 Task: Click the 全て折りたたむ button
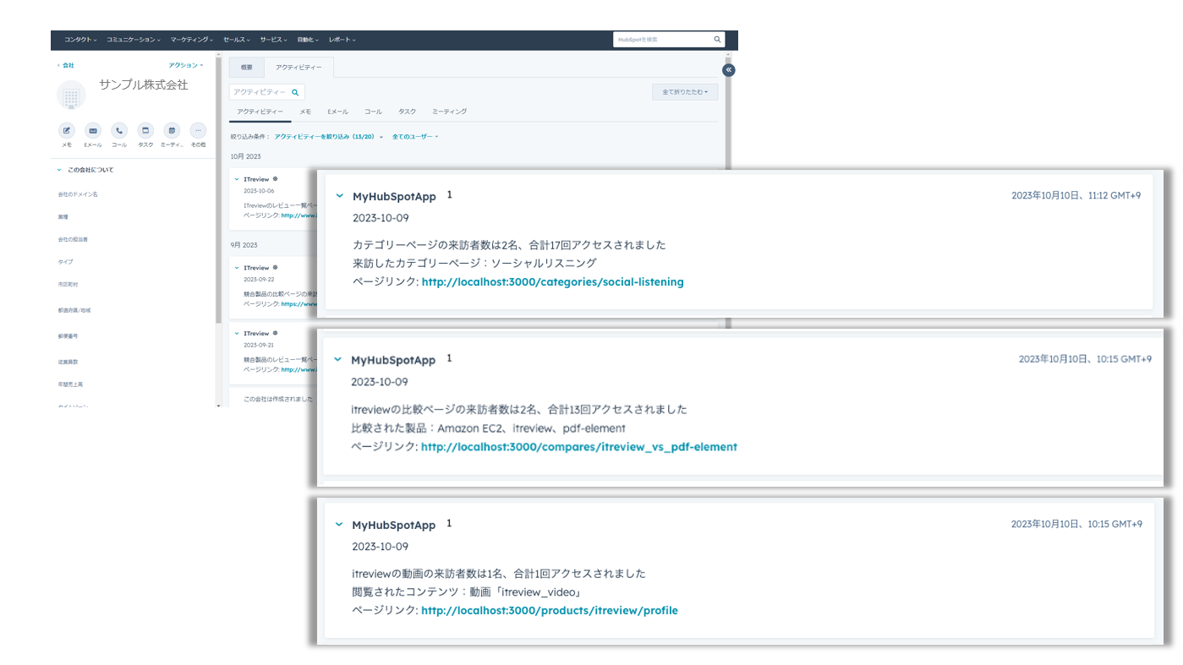[x=684, y=90]
